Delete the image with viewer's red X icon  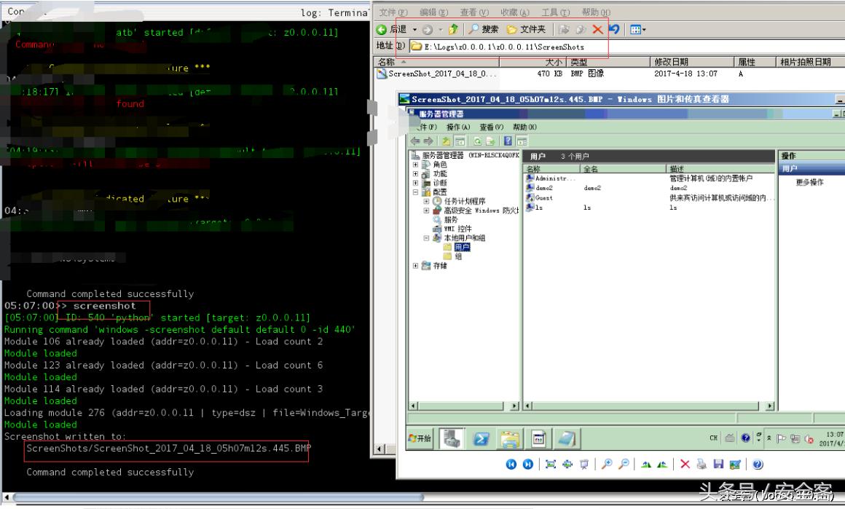[x=685, y=465]
